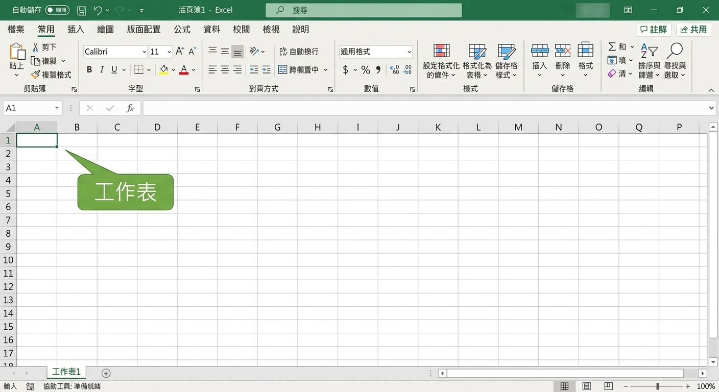Expand the formula bar chevron

(x=712, y=108)
